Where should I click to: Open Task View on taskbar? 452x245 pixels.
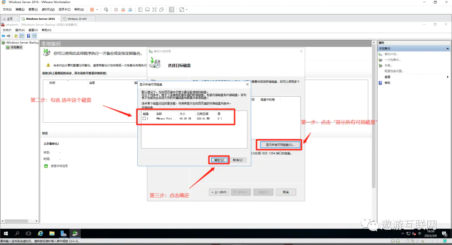tap(28, 233)
